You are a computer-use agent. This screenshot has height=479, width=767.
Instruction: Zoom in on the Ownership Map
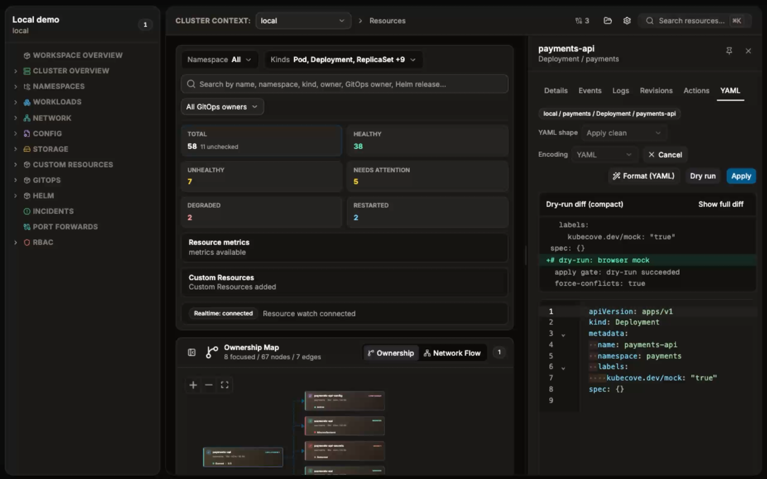click(193, 385)
